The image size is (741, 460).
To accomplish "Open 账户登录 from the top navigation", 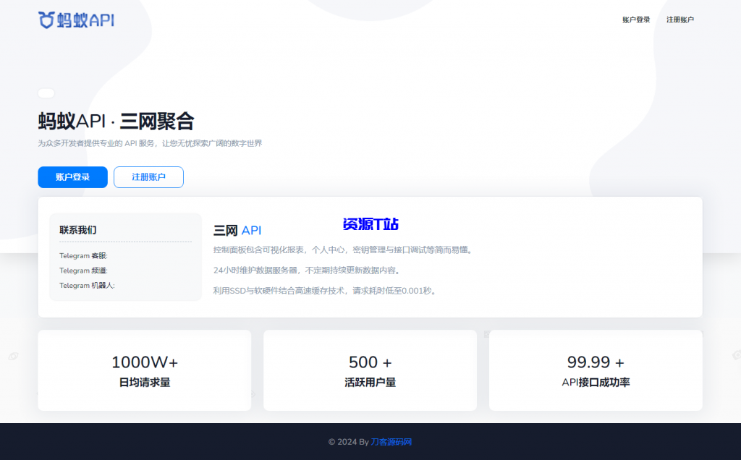I will [x=635, y=20].
